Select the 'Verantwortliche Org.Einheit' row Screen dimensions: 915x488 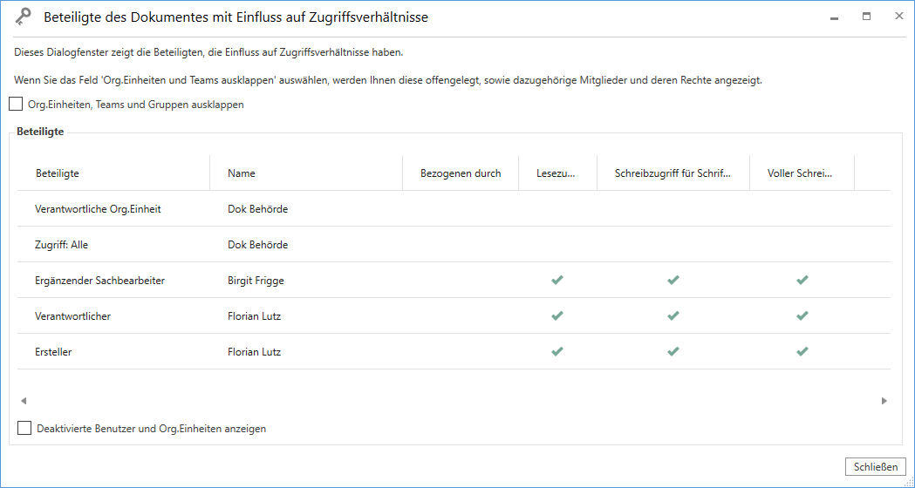coord(98,209)
